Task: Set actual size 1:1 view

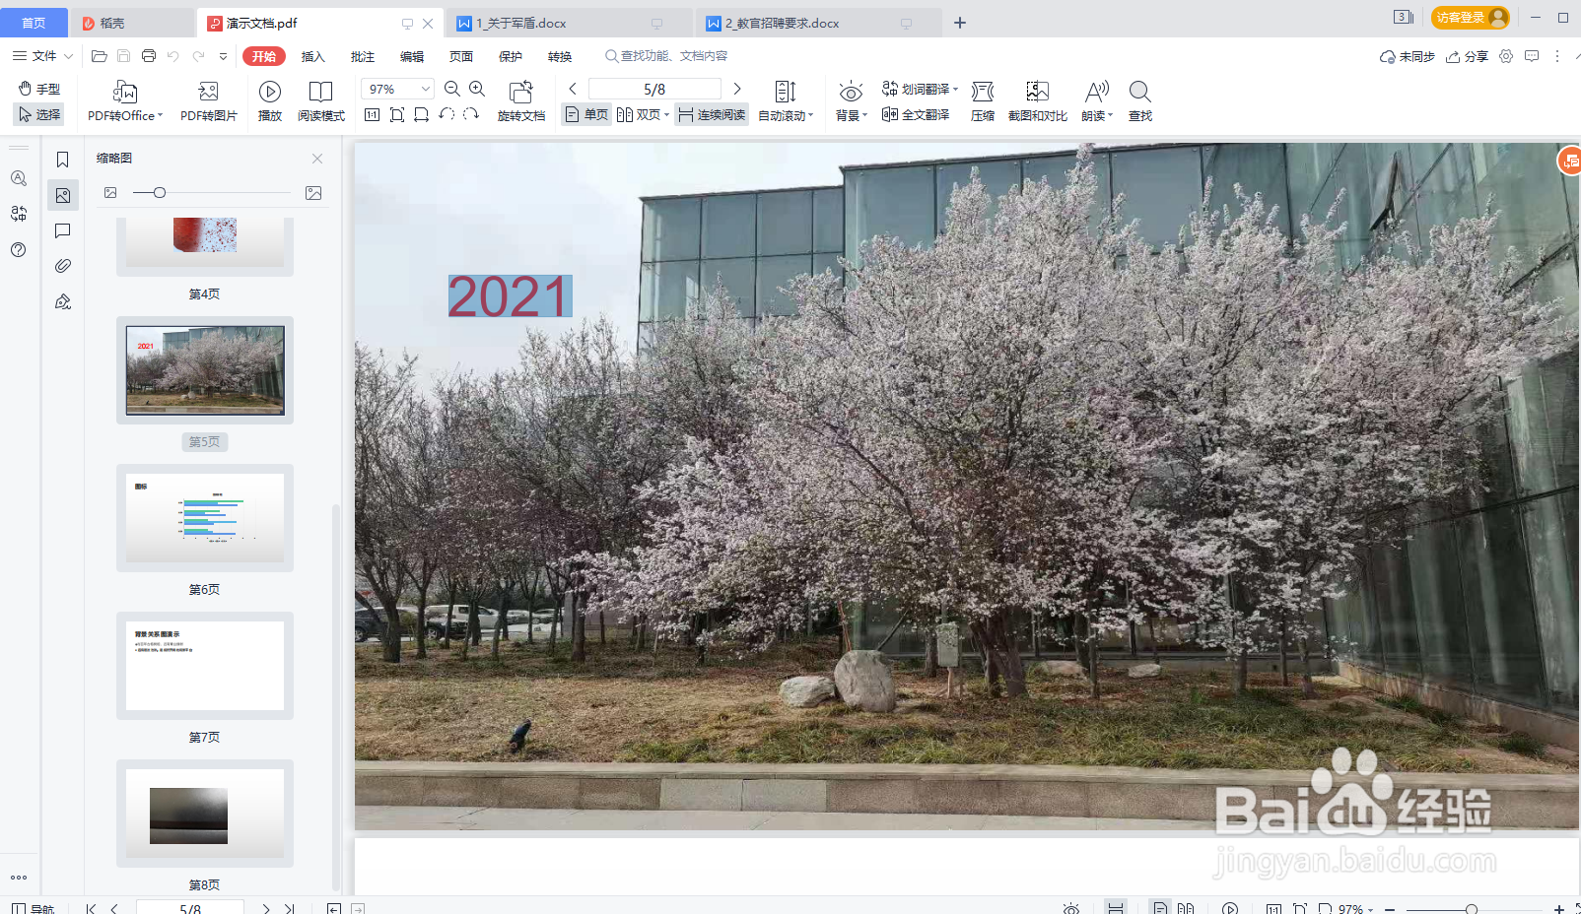Action: pyautogui.click(x=372, y=114)
